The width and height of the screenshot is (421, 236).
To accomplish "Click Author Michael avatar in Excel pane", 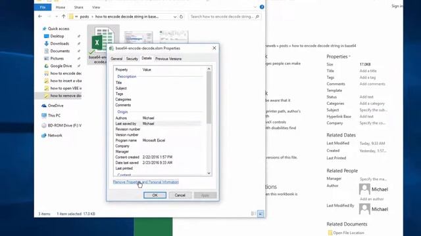I will pyautogui.click(x=364, y=189).
